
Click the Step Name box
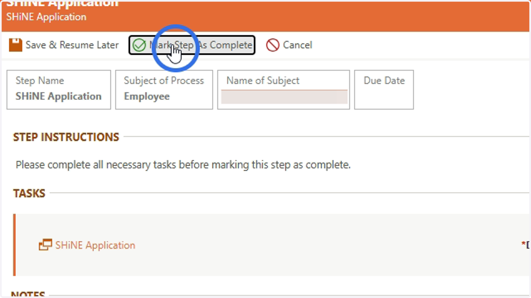[x=59, y=90]
